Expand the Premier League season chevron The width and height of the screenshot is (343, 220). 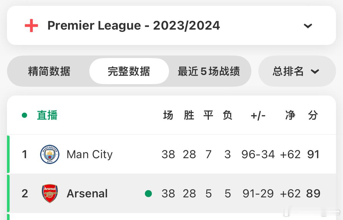pos(308,26)
